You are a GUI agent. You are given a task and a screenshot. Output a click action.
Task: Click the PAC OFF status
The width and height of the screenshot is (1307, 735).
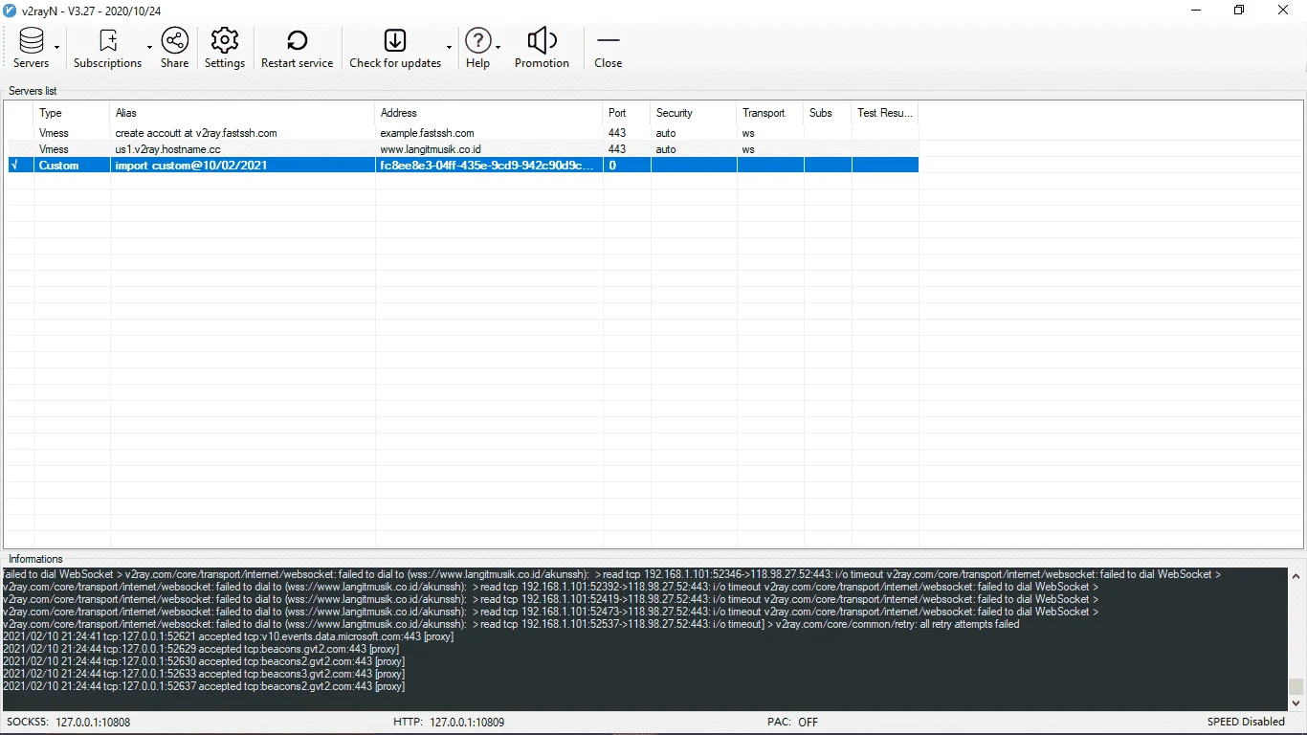(x=793, y=723)
